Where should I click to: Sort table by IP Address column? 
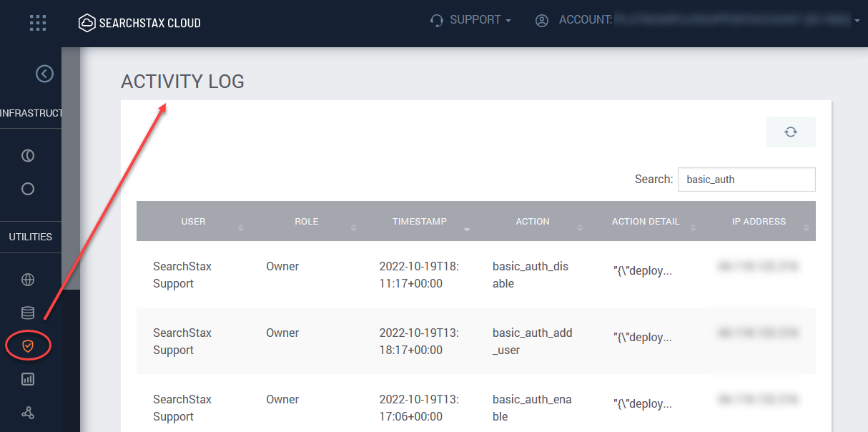click(759, 222)
